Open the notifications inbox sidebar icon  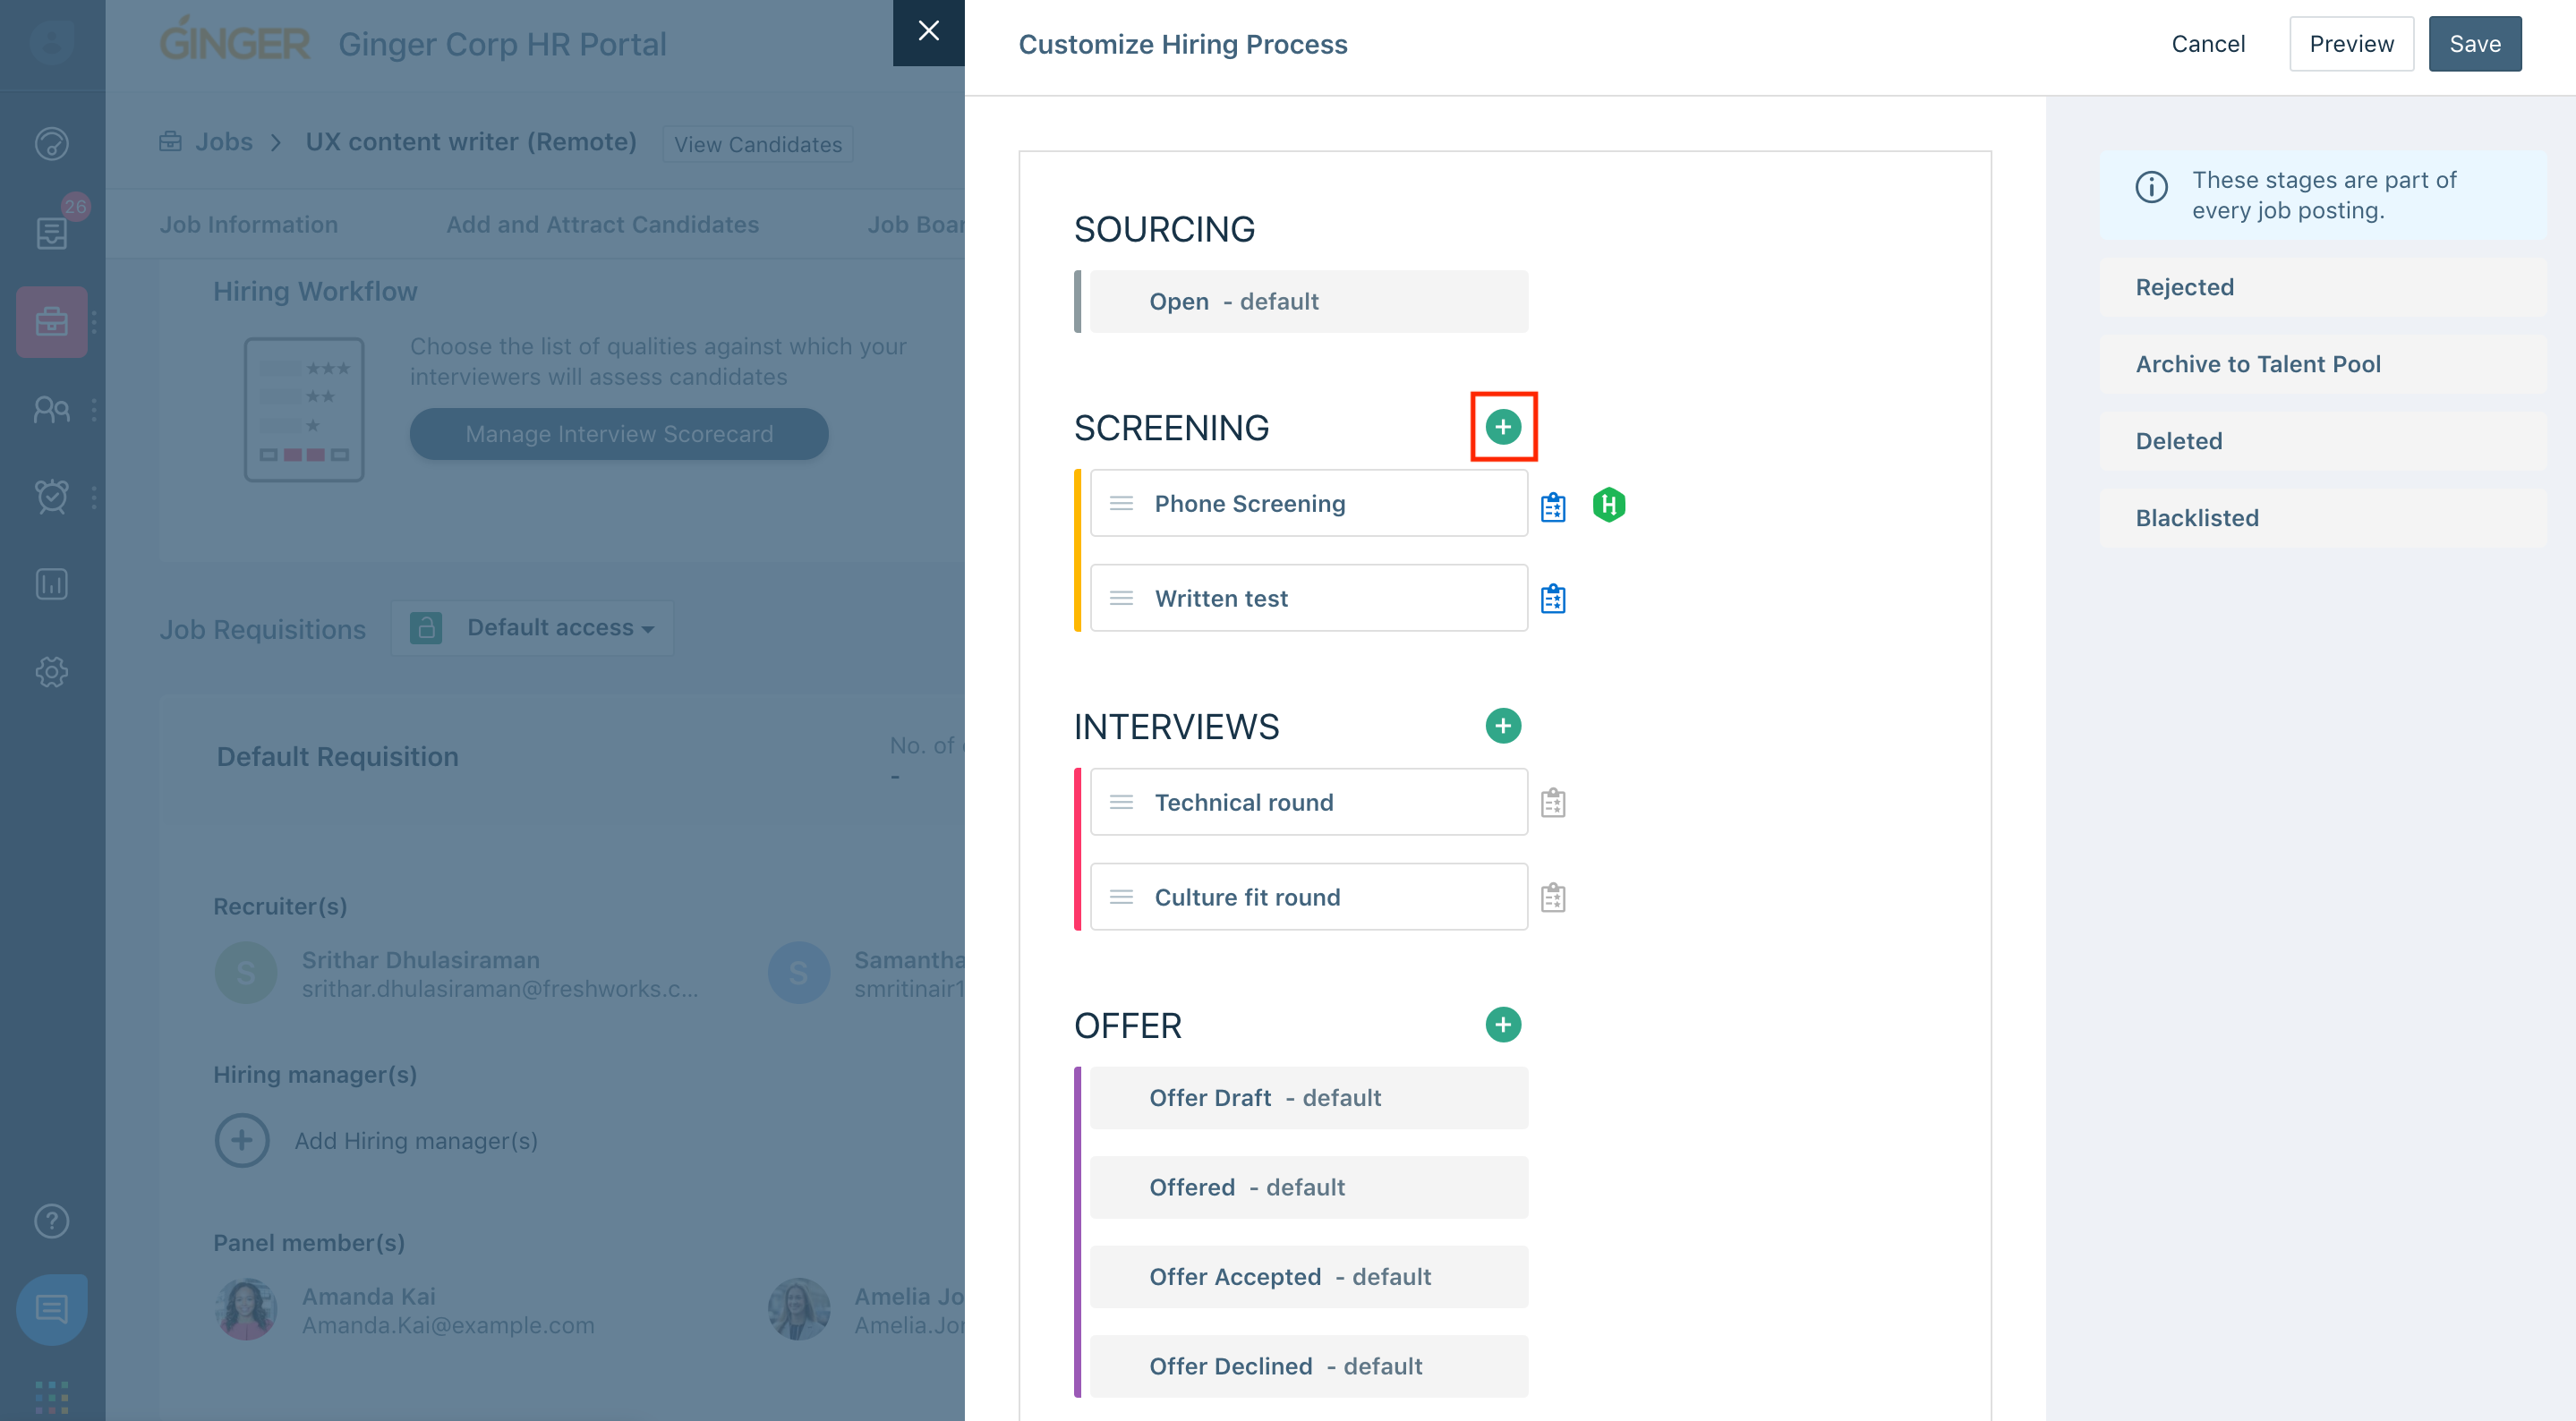click(52, 233)
